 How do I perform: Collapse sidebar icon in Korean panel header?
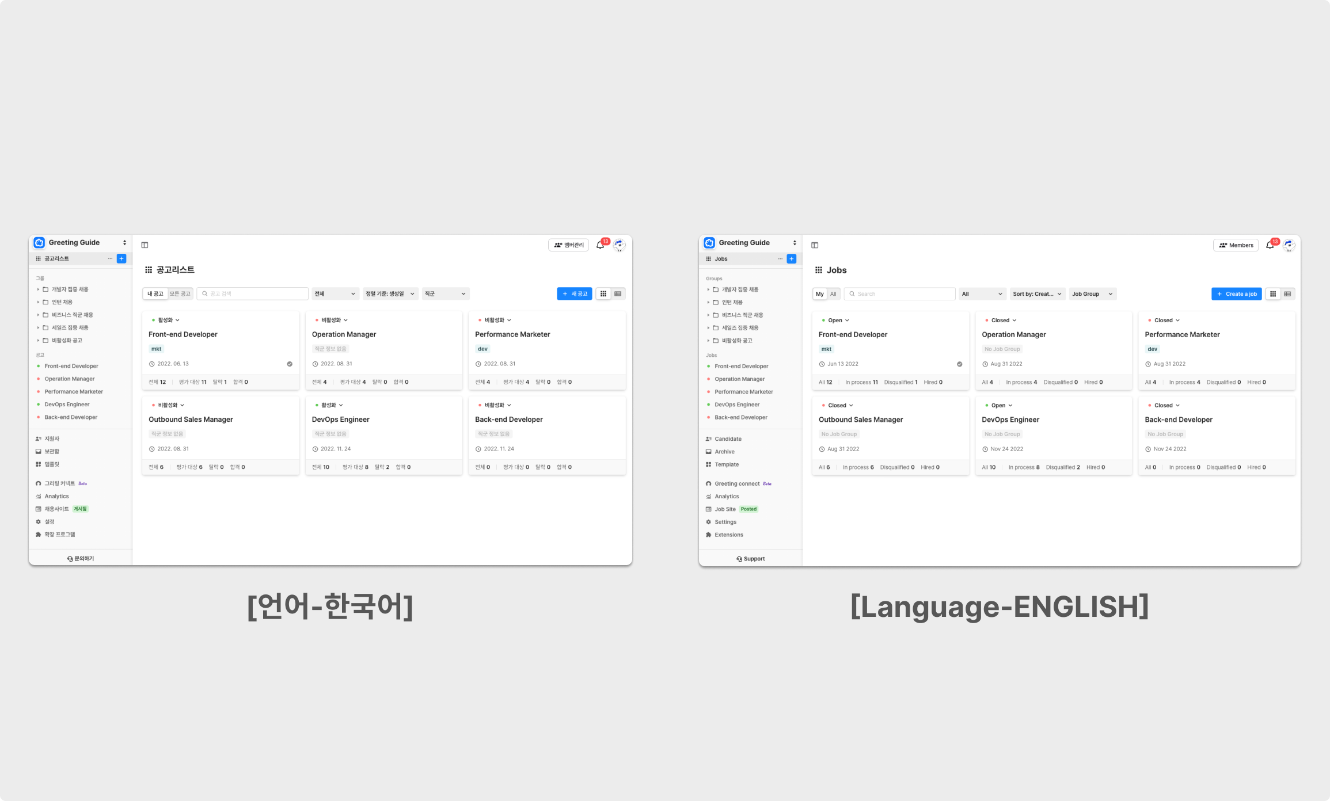tap(145, 245)
